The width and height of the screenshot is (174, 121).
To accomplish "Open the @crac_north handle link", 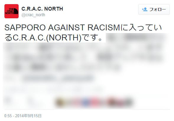I will (33, 15).
